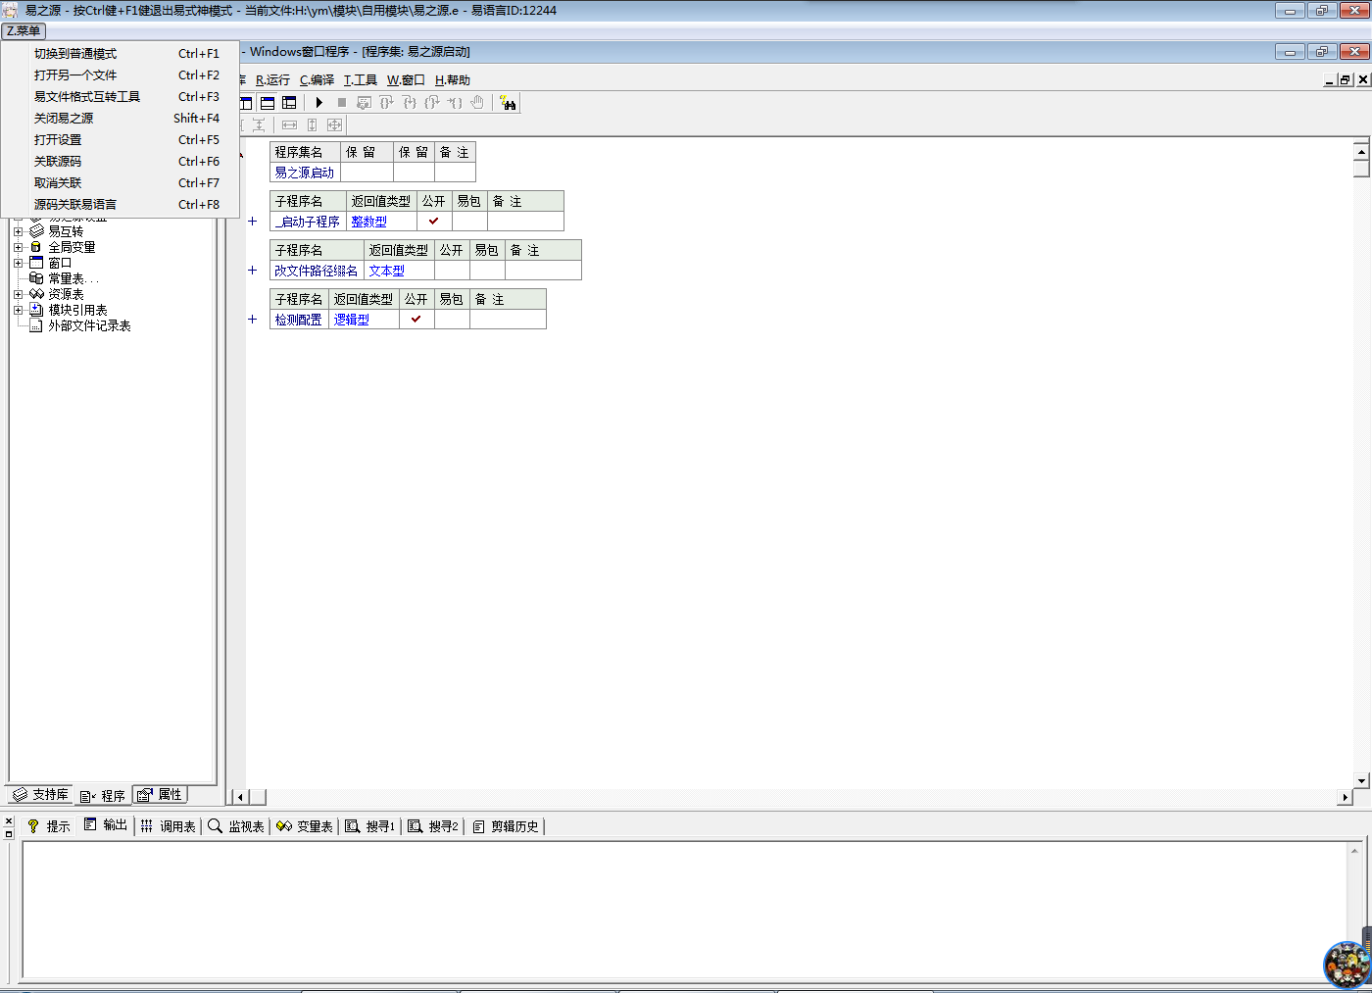Screen dimensions: 1372x993
Task: Expand the 改文件路径缀名 subroutine with plus
Action: pyautogui.click(x=252, y=271)
